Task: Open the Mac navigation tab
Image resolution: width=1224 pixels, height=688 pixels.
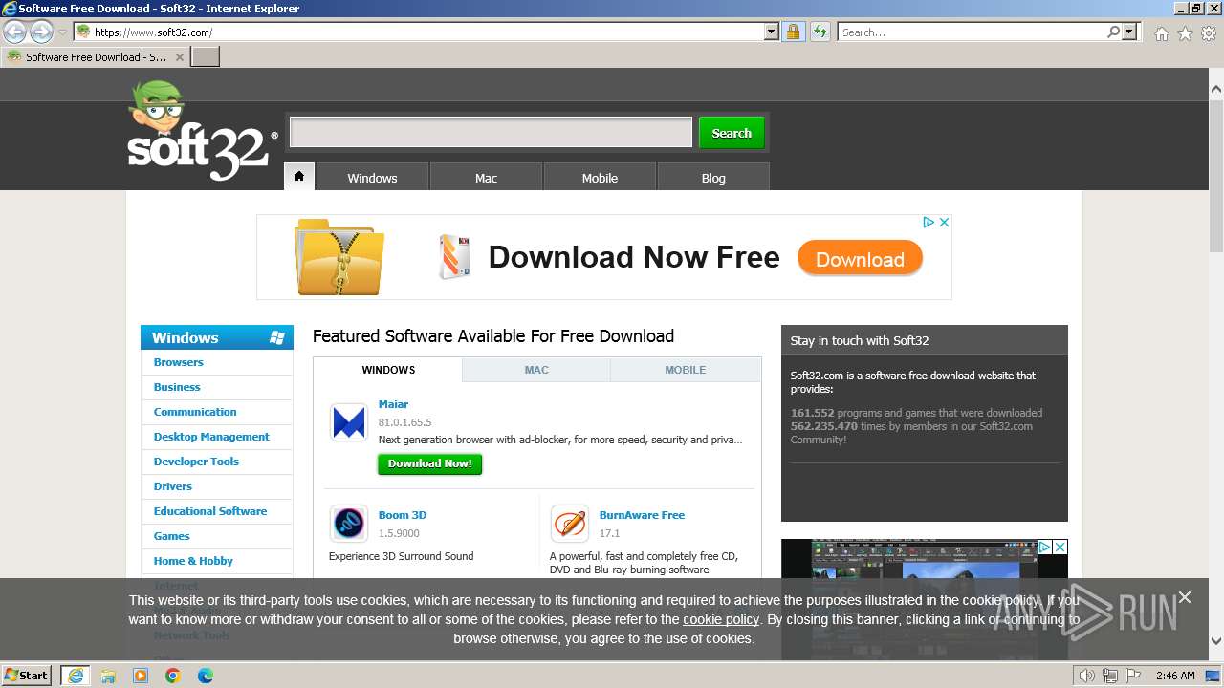Action: (x=486, y=178)
